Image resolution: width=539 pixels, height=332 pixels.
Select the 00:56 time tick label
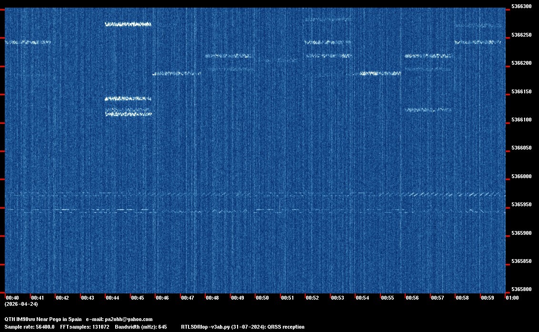[x=412, y=298]
